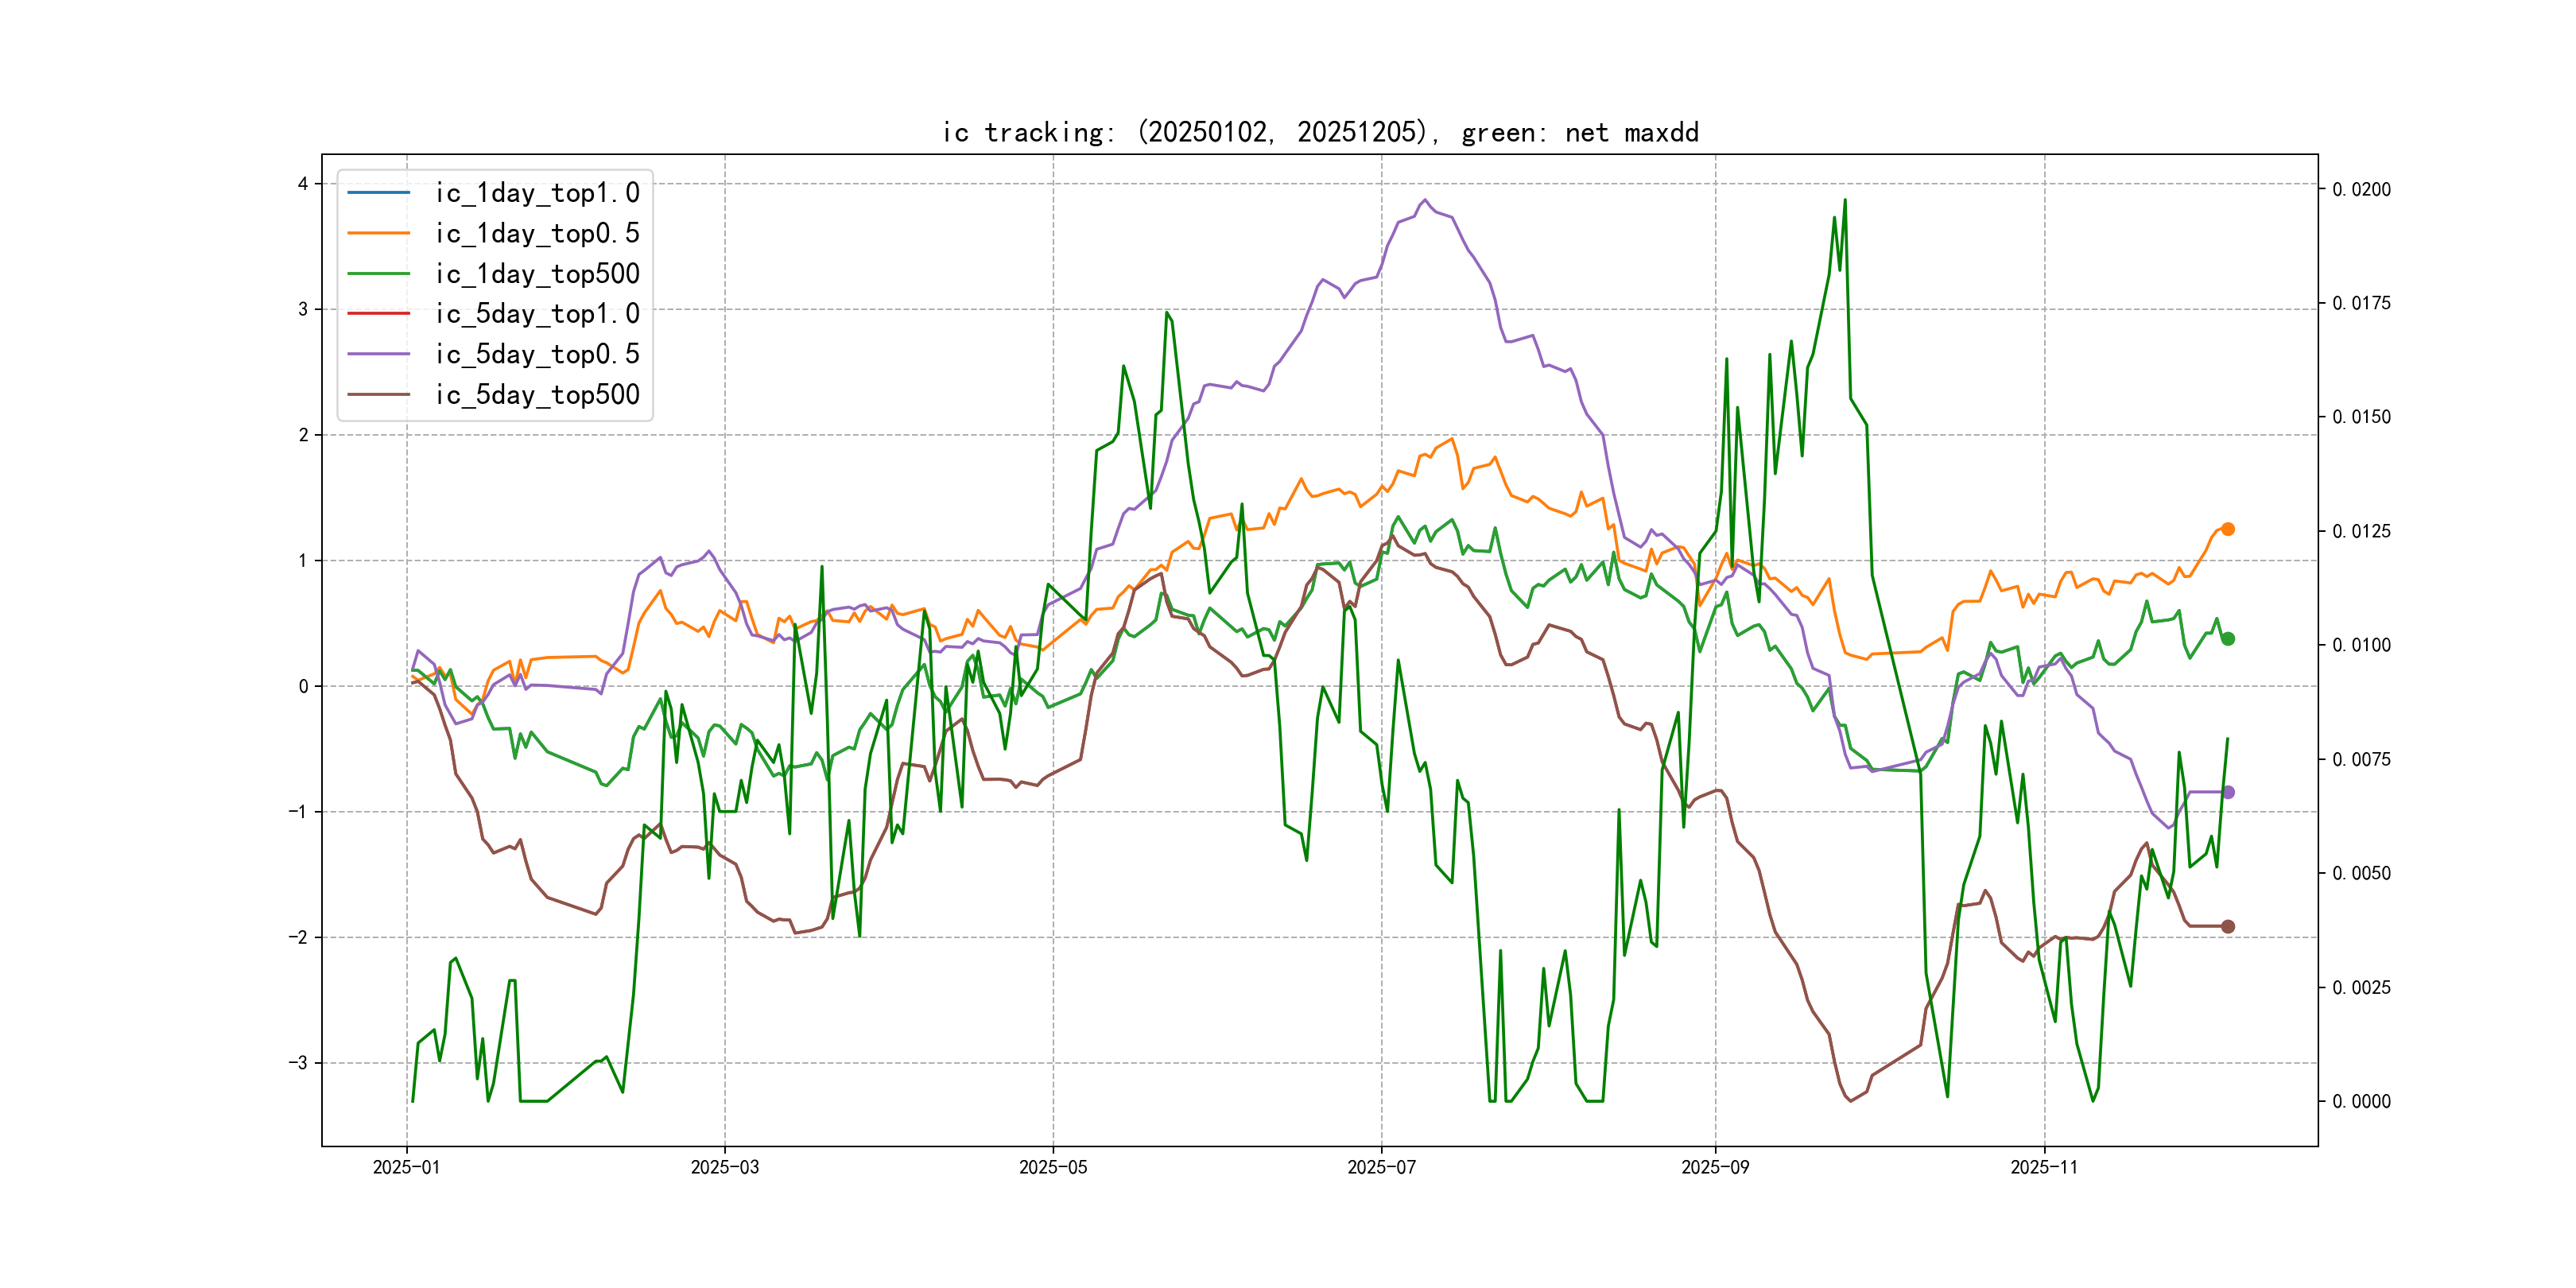Click the purple endpoint marker dot
This screenshot has height=1288, width=2576.
click(x=2227, y=792)
